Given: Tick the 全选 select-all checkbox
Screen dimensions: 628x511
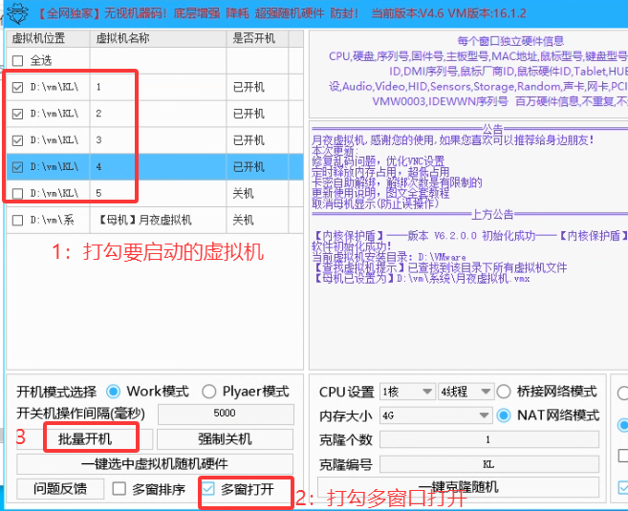Looking at the screenshot, I should pyautogui.click(x=18, y=60).
